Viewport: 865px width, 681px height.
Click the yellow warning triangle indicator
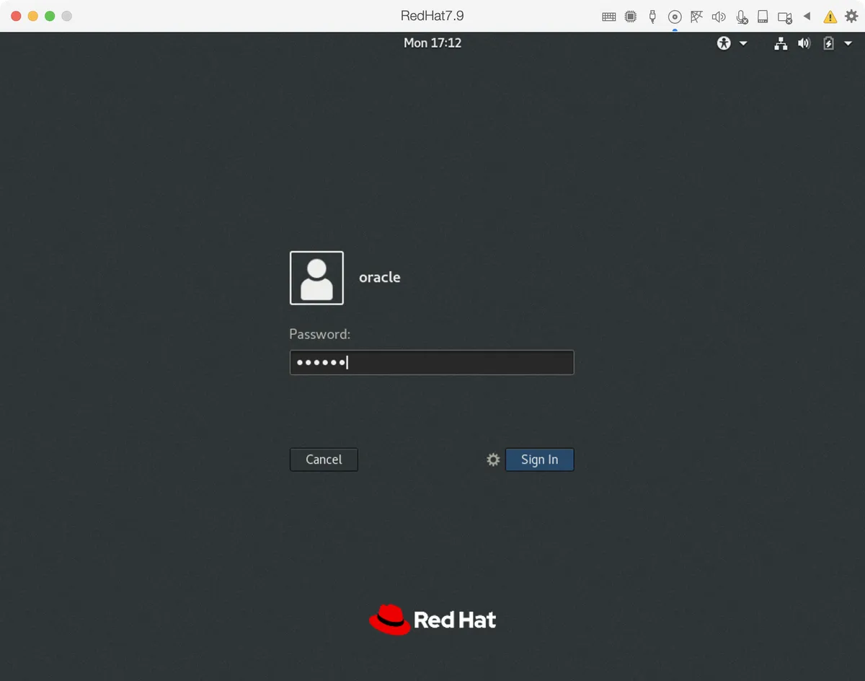pyautogui.click(x=830, y=16)
